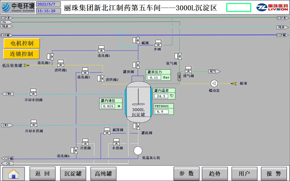
Task: Open the 报警 alarm page
Action: [x=274, y=173]
